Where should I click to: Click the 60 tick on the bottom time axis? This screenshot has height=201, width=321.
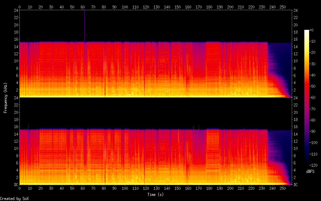[x=83, y=188]
